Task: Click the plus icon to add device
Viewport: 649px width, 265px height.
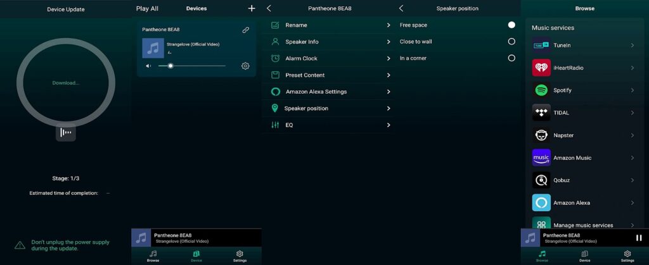Action: (x=252, y=8)
